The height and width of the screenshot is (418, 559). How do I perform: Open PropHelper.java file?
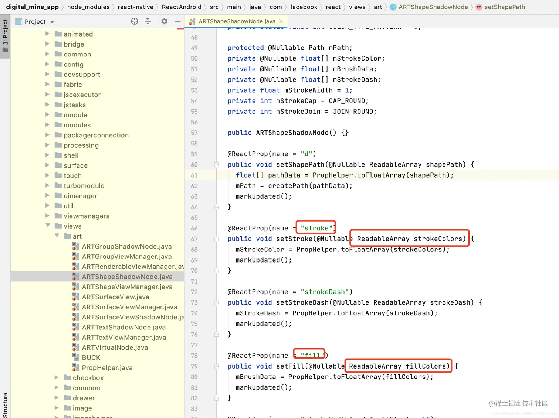pos(107,368)
